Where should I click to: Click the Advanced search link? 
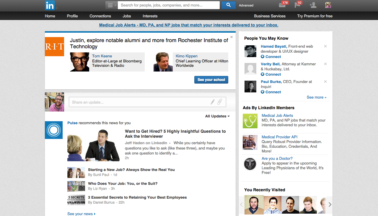click(246, 5)
